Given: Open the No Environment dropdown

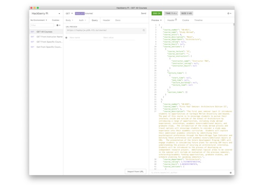Looking at the screenshot, I should 39,20.
